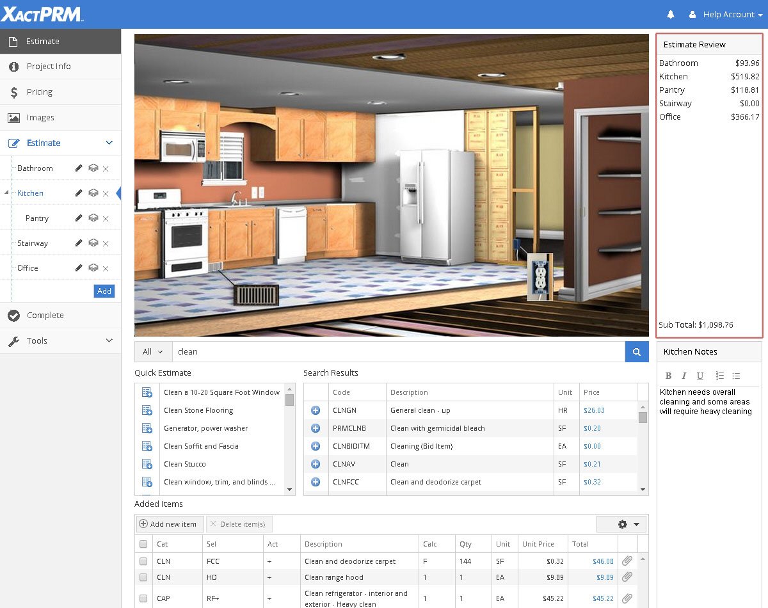
Task: Go to Project Info section
Action: tap(48, 67)
